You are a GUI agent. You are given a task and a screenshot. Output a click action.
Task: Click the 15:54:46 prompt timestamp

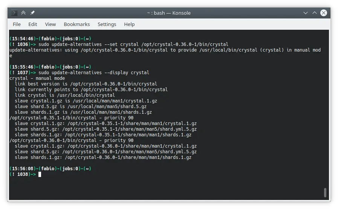click(x=23, y=38)
